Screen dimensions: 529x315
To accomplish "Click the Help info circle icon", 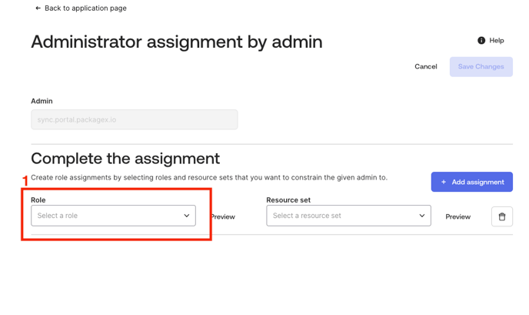I will click(x=481, y=40).
